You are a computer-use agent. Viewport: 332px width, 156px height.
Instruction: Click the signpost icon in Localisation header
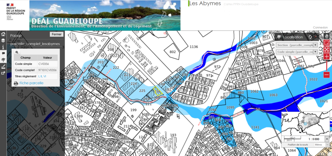point(279,37)
